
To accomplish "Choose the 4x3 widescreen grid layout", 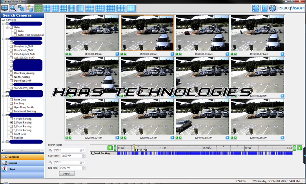I will 100,8.
